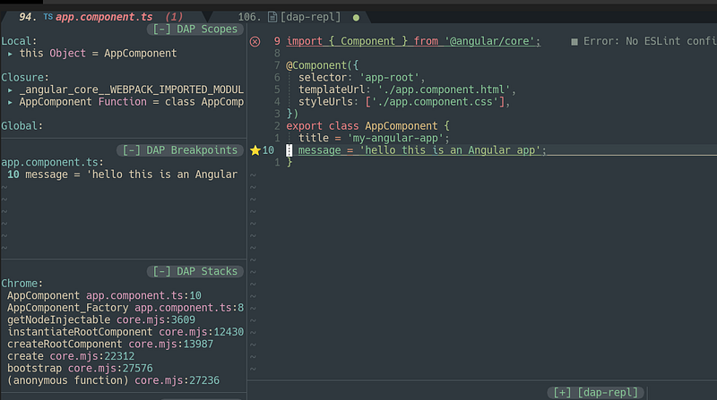The image size is (717, 400).
Task: Click line number 10 in the gutter
Action: [268, 150]
